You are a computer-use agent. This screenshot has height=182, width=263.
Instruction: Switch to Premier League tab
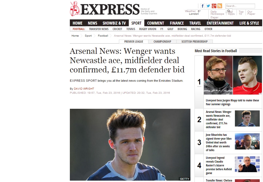[134, 42]
